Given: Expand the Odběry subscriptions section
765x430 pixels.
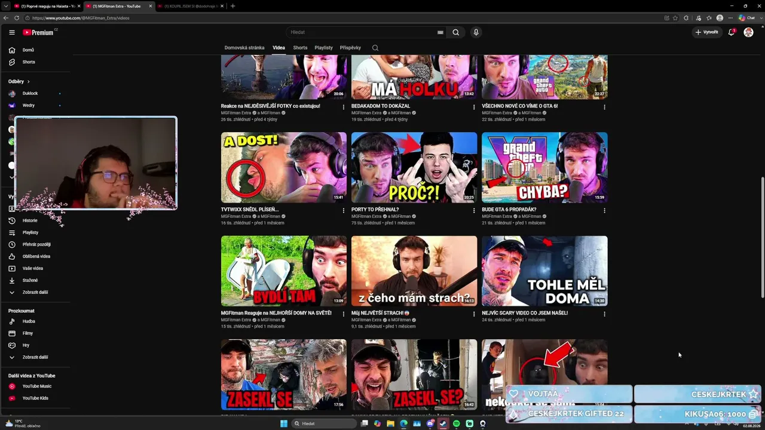Looking at the screenshot, I should (x=19, y=81).
